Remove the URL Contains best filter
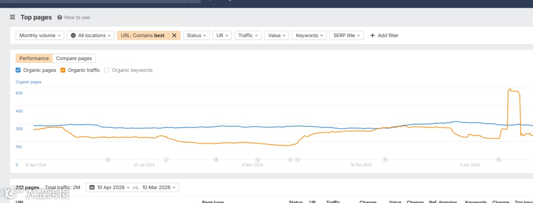This screenshot has width=533, height=203. pos(174,35)
